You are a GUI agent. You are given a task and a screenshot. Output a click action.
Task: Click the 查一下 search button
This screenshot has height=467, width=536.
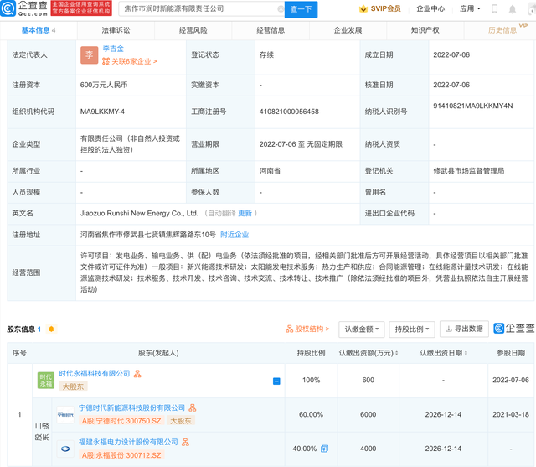[x=301, y=9]
